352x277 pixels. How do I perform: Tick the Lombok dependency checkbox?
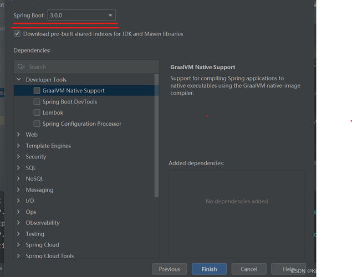point(37,112)
